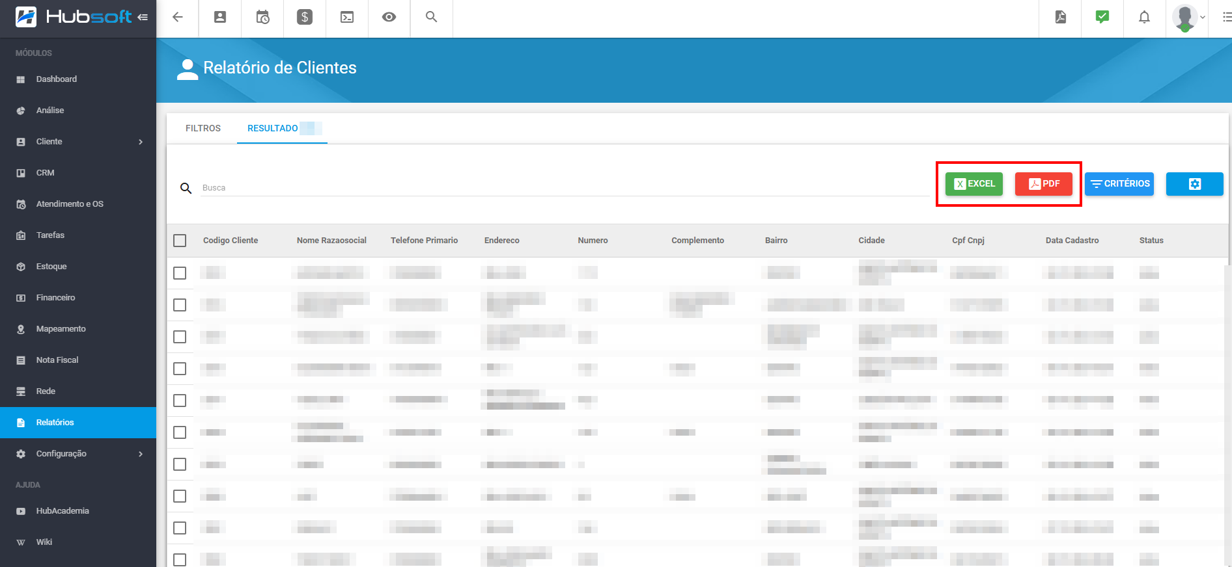Viewport: 1232px width, 567px height.
Task: Open the Análise module
Action: [x=78, y=111]
